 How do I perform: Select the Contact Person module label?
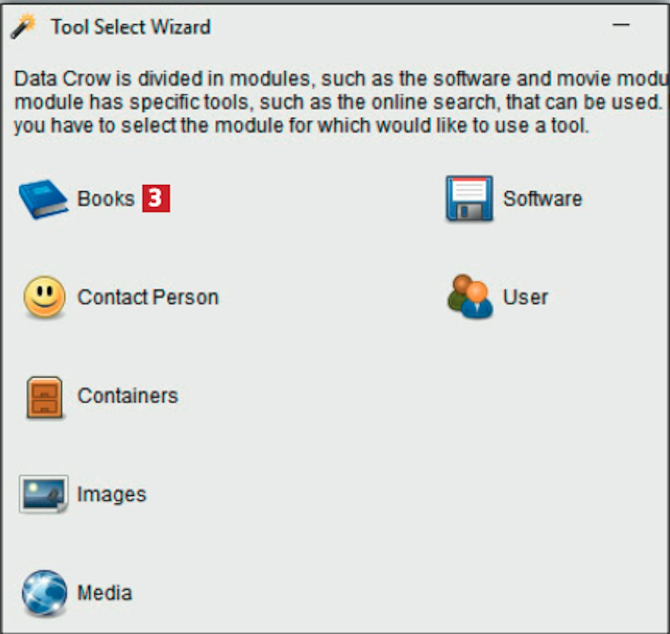[x=148, y=297]
